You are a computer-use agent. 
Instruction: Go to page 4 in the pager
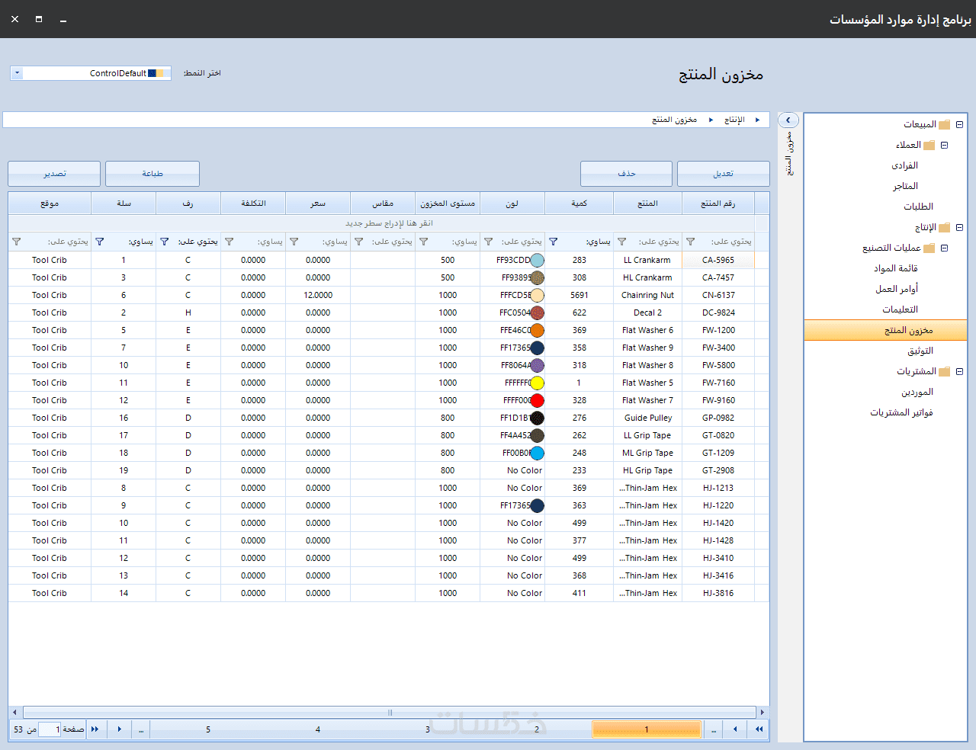[x=318, y=729]
